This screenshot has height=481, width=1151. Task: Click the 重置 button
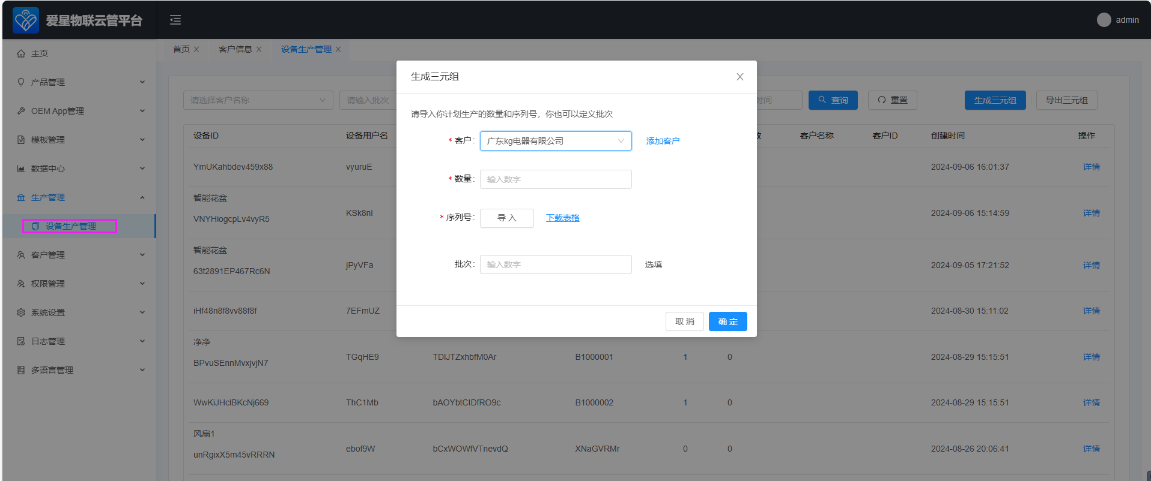[x=893, y=100]
